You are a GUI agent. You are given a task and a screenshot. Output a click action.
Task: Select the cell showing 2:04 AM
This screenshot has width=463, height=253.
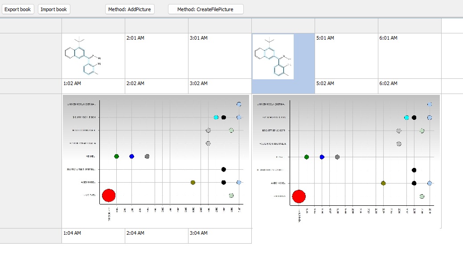[x=156, y=236]
